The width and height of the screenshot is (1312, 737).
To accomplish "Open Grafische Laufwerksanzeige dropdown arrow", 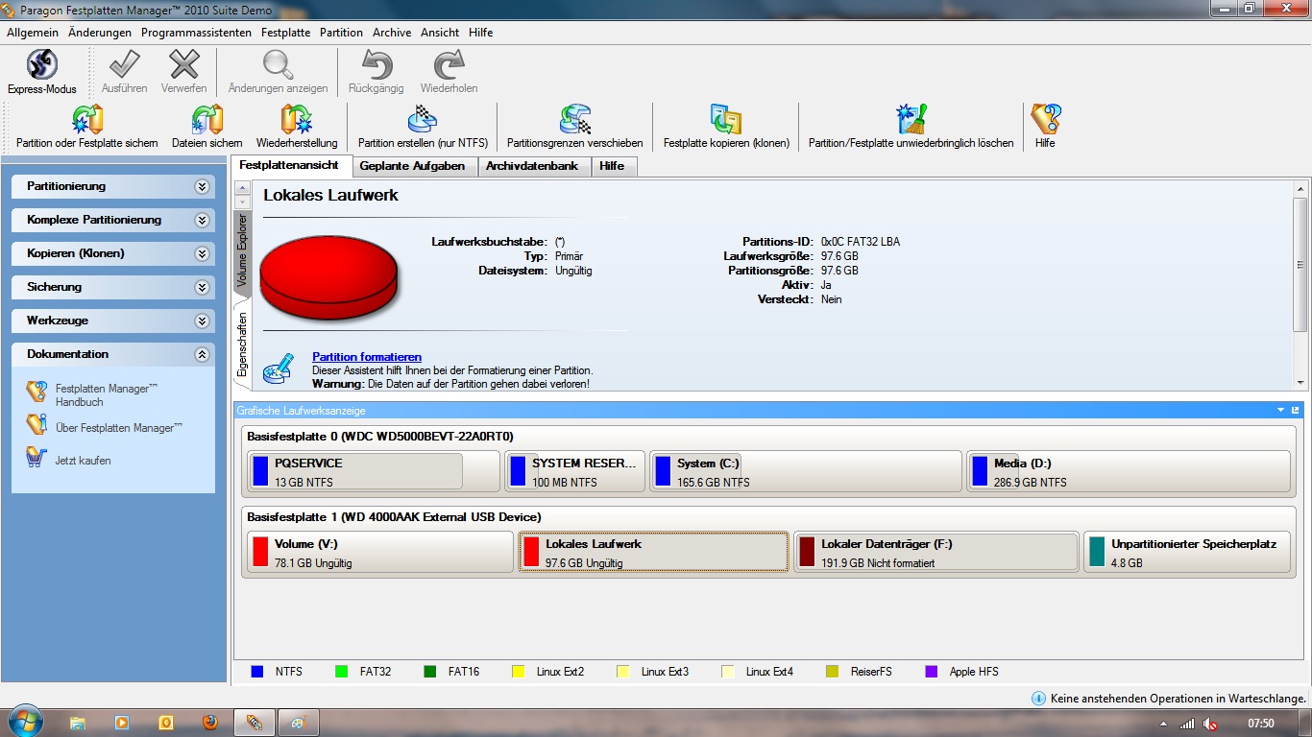I will [x=1280, y=410].
